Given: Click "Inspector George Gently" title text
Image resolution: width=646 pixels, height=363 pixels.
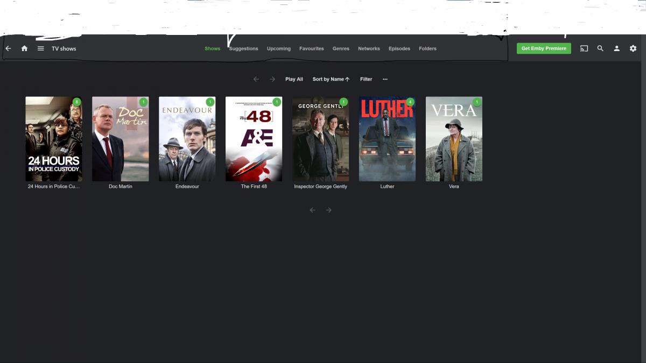Looking at the screenshot, I should [x=321, y=187].
